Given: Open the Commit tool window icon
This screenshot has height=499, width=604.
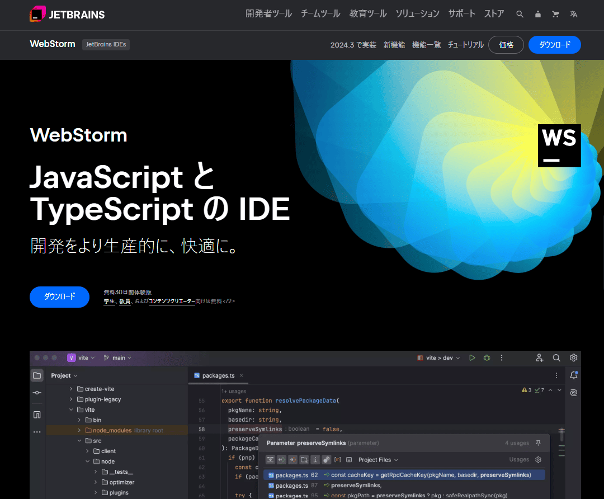Looking at the screenshot, I should click(37, 393).
